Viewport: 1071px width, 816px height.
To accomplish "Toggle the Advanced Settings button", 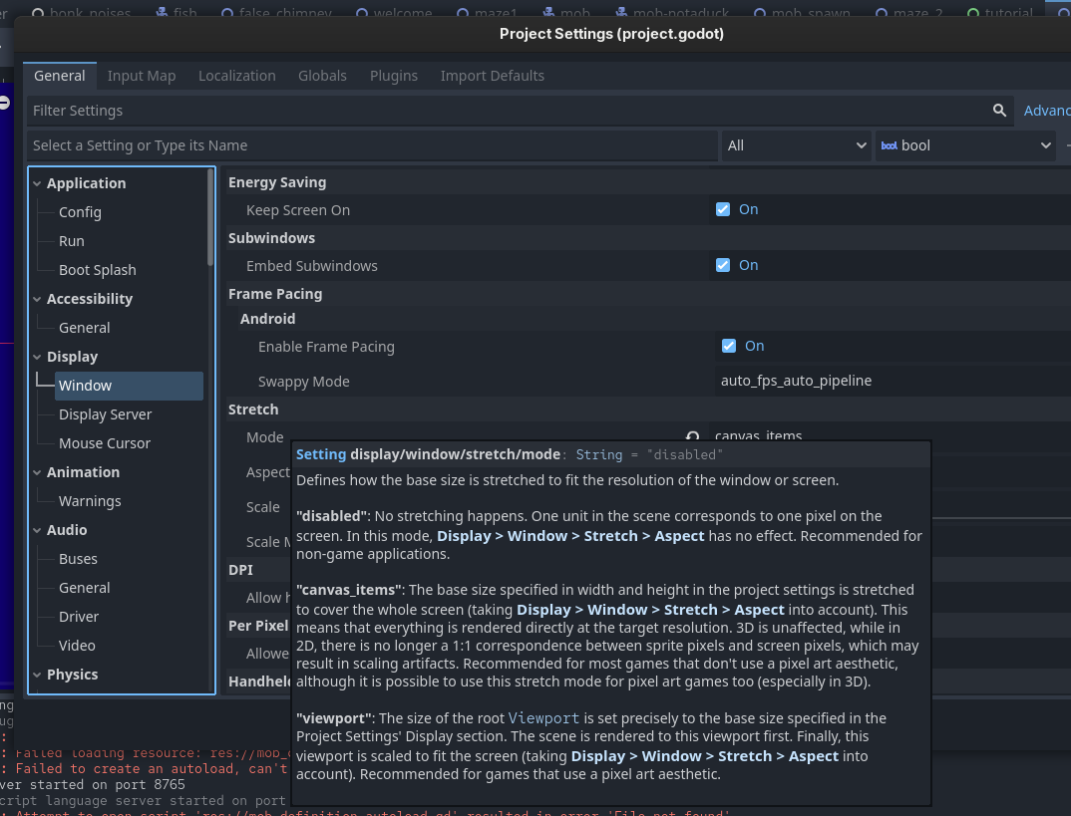I will coord(1046,111).
